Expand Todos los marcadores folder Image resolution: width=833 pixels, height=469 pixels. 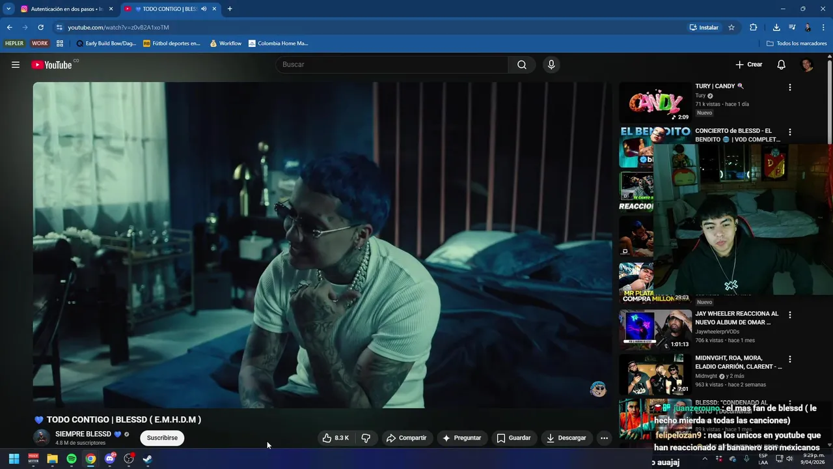pyautogui.click(x=797, y=44)
